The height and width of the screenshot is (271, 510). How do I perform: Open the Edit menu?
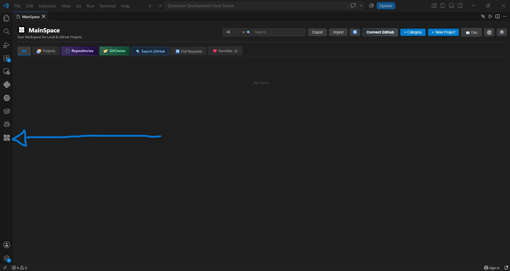click(30, 6)
